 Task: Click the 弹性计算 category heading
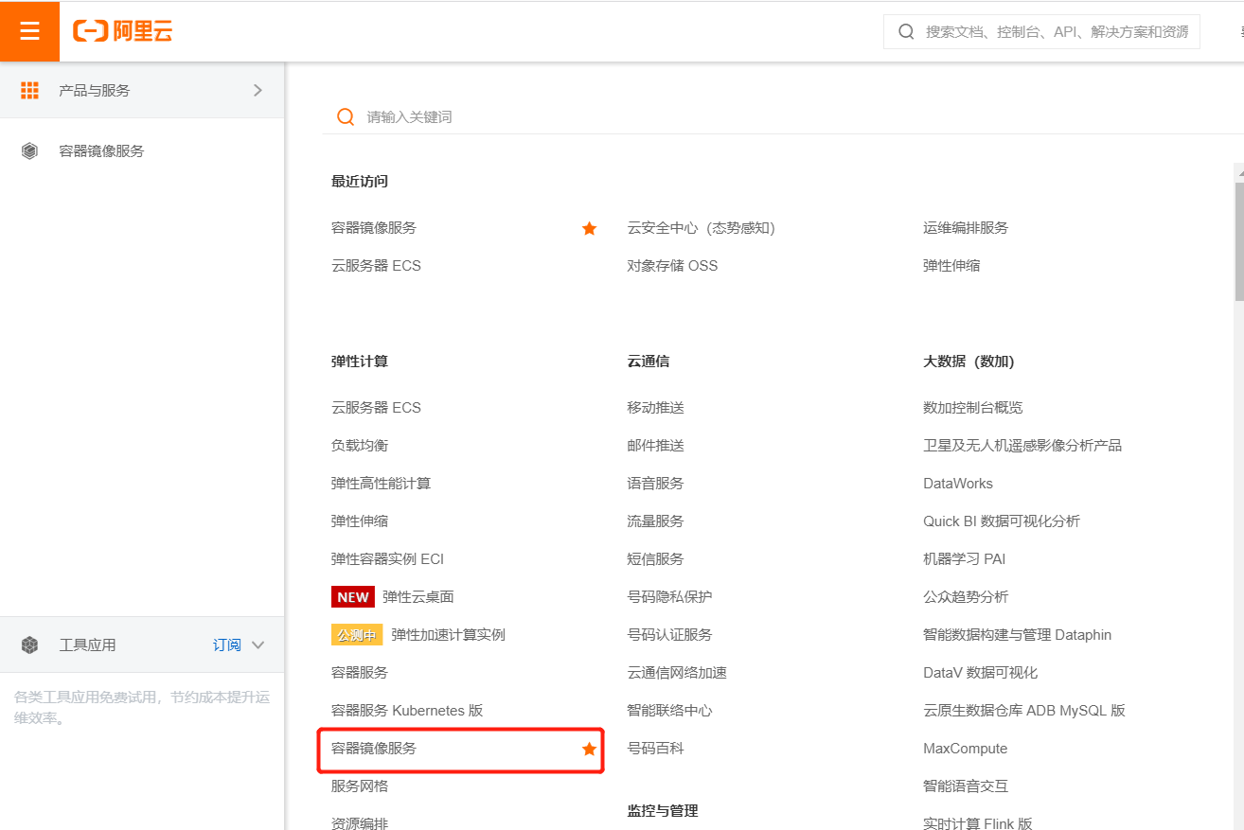360,362
